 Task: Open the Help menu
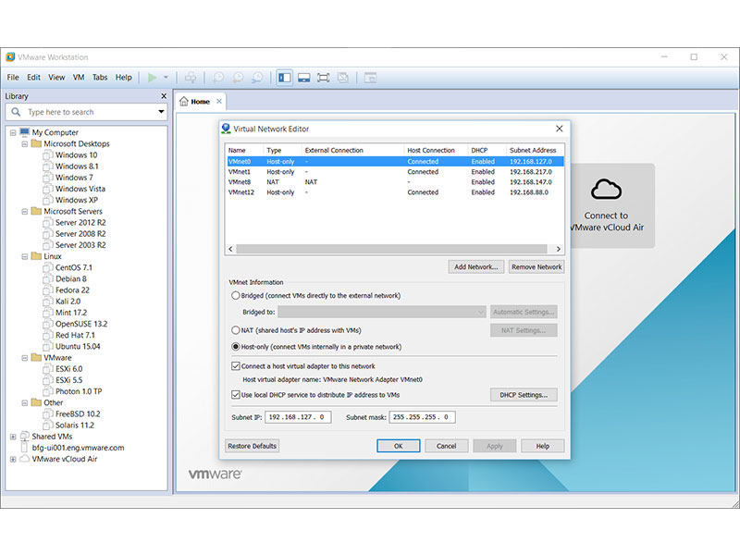coord(124,78)
